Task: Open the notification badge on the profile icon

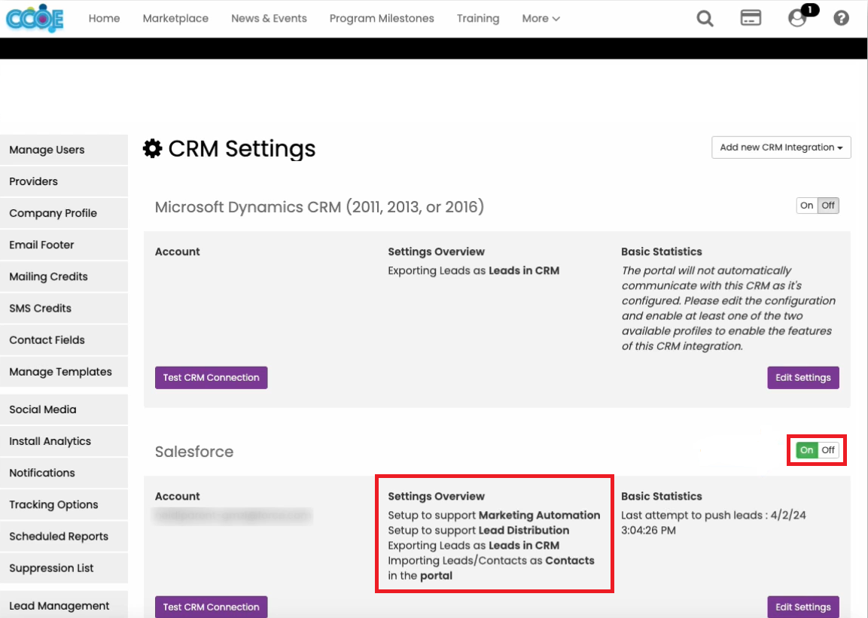Action: [809, 9]
